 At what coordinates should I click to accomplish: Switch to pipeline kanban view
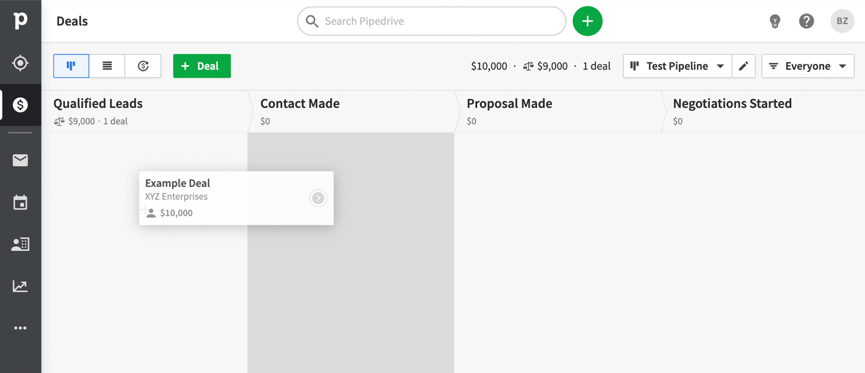point(71,66)
